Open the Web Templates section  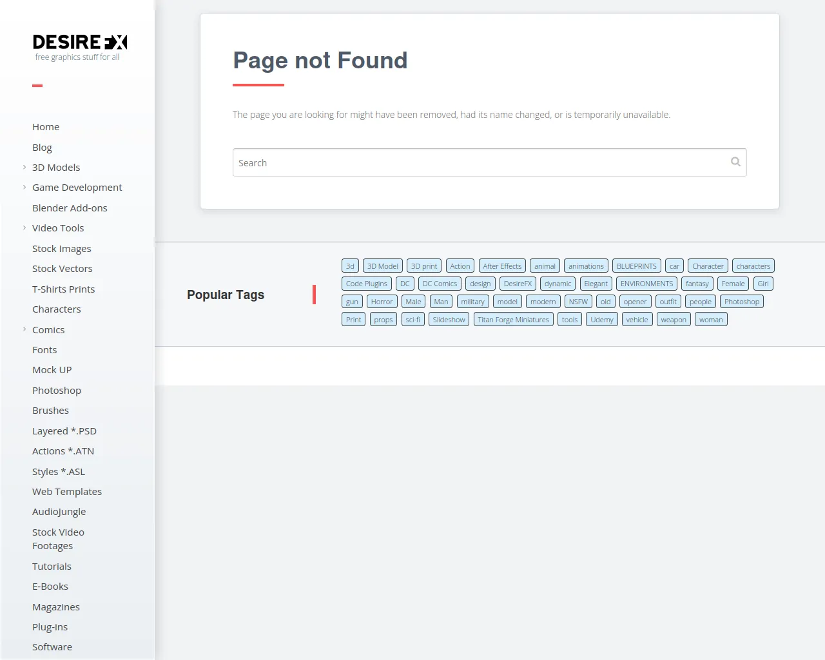pos(66,491)
